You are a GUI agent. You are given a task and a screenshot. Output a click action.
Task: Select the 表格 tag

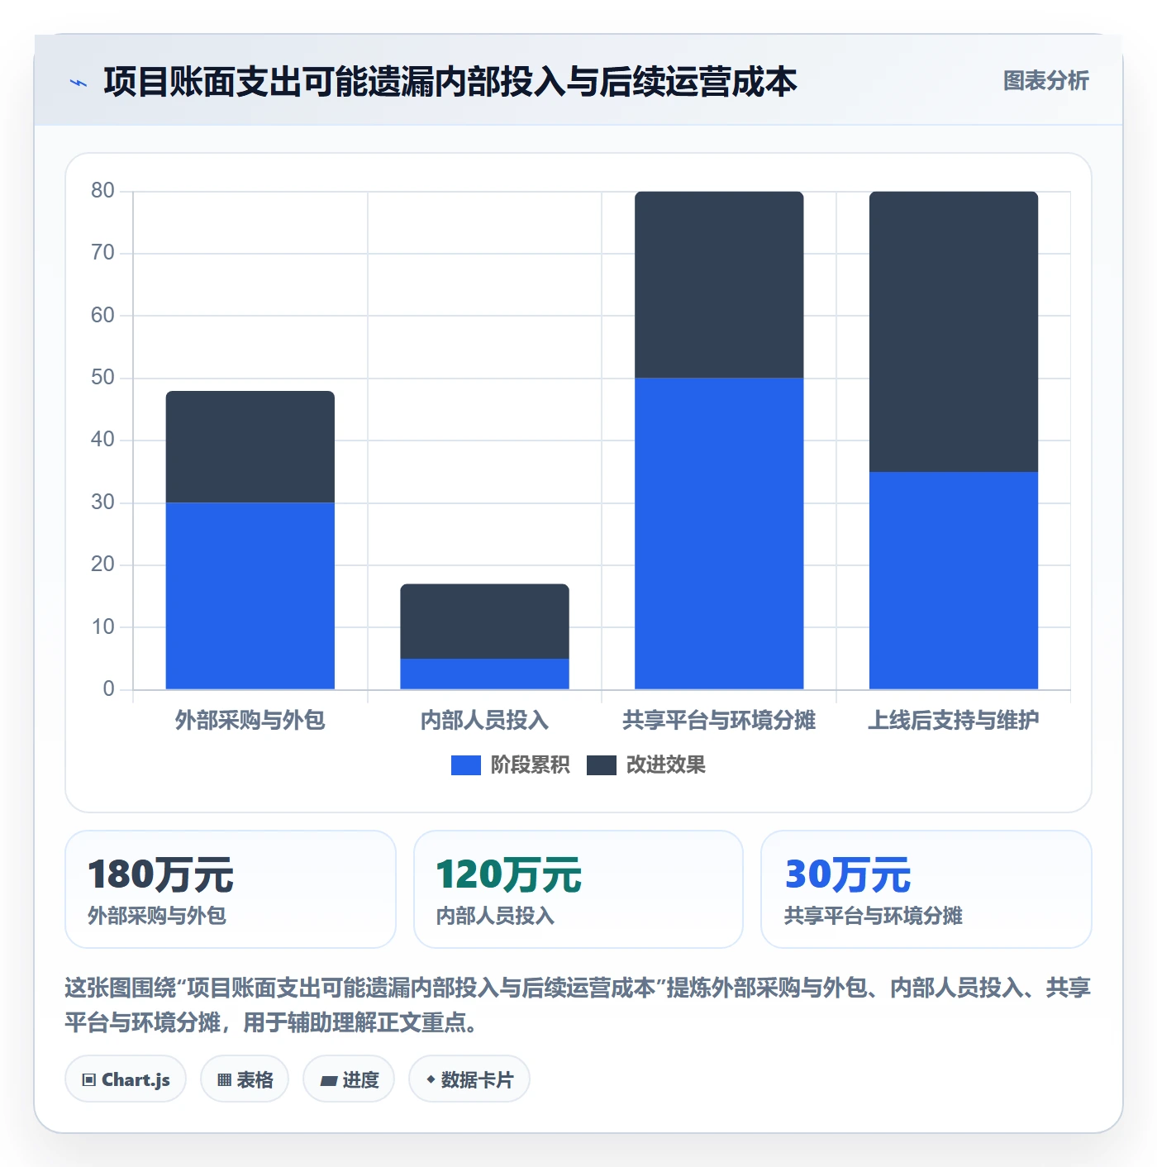245,1079
